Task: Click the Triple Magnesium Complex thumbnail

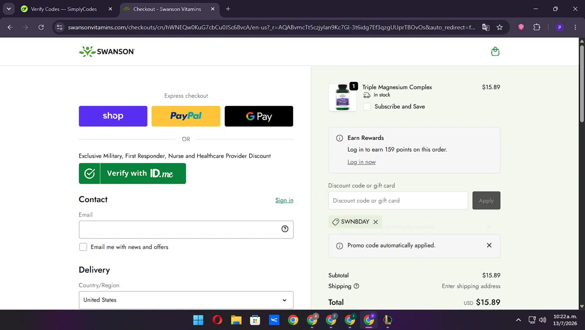Action: tap(342, 97)
